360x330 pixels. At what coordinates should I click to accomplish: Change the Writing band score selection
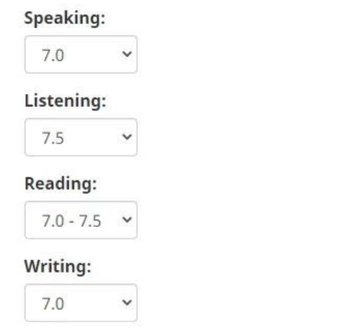(x=81, y=303)
